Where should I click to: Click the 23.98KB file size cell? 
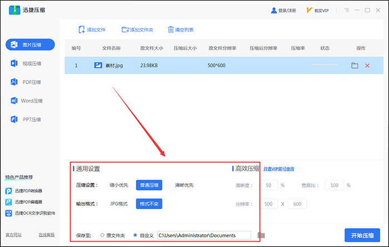(x=149, y=65)
